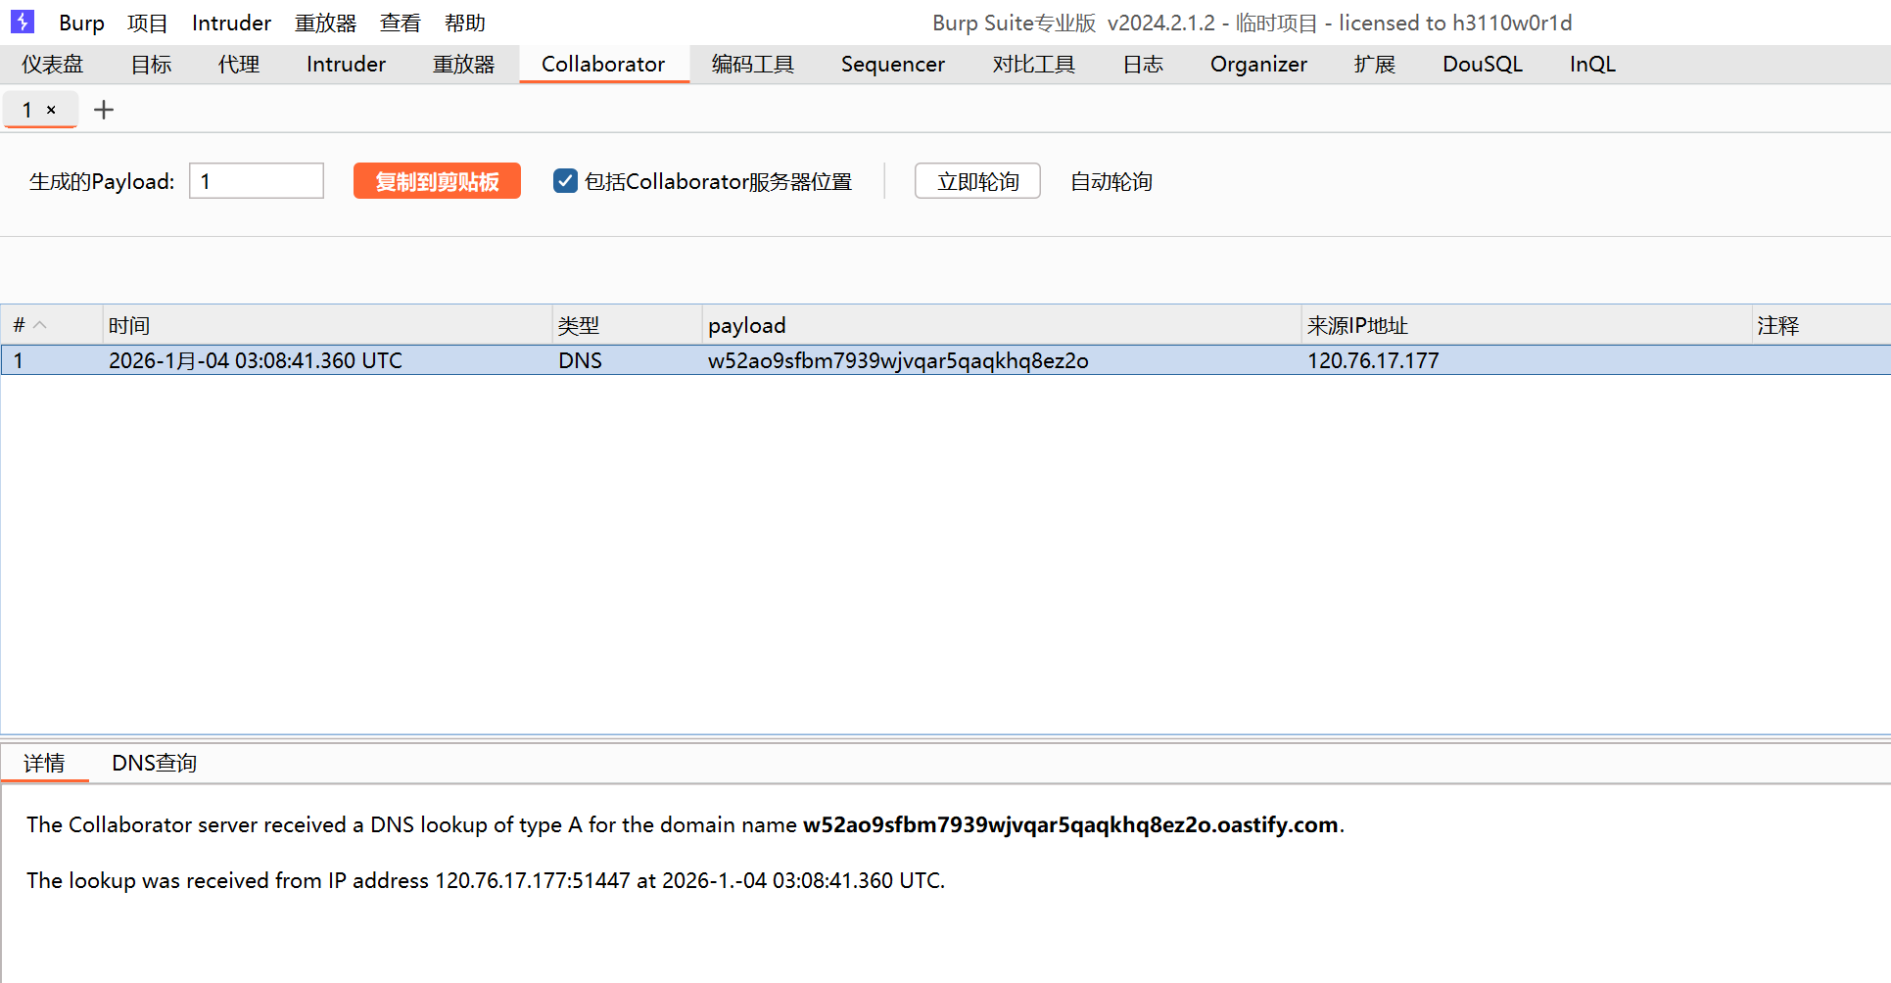Sort by the # column arrow
This screenshot has width=1891, height=983.
point(40,325)
